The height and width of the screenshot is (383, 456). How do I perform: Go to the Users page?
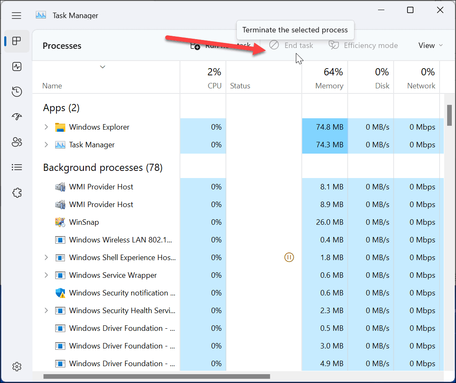(17, 142)
